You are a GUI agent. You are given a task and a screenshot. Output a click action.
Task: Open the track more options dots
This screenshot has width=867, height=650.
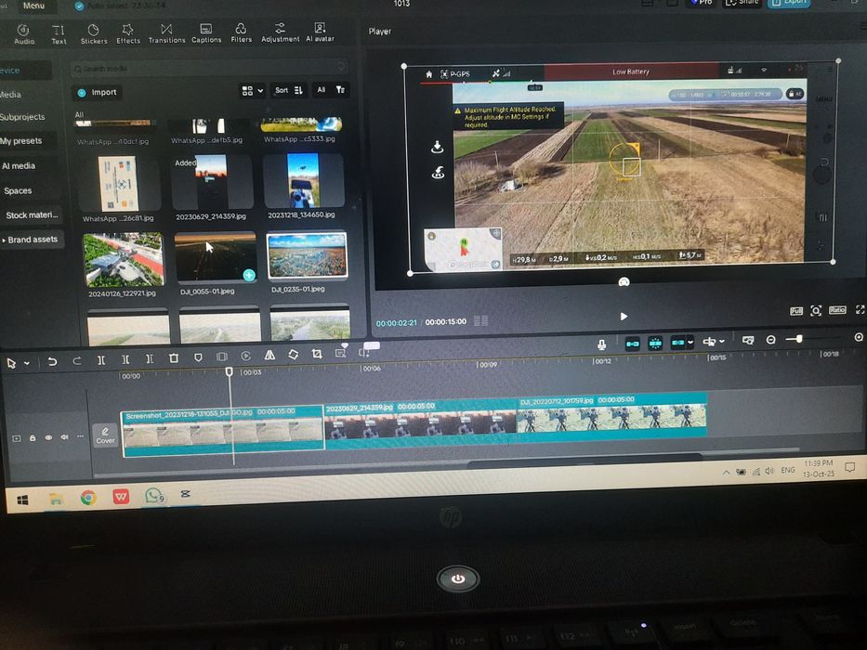pos(81,436)
